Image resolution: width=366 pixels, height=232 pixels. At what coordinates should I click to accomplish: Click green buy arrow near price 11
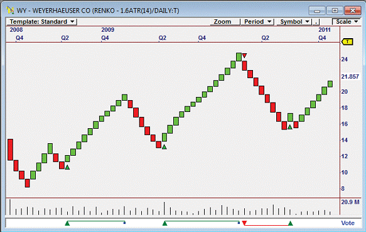pyautogui.click(x=67, y=167)
